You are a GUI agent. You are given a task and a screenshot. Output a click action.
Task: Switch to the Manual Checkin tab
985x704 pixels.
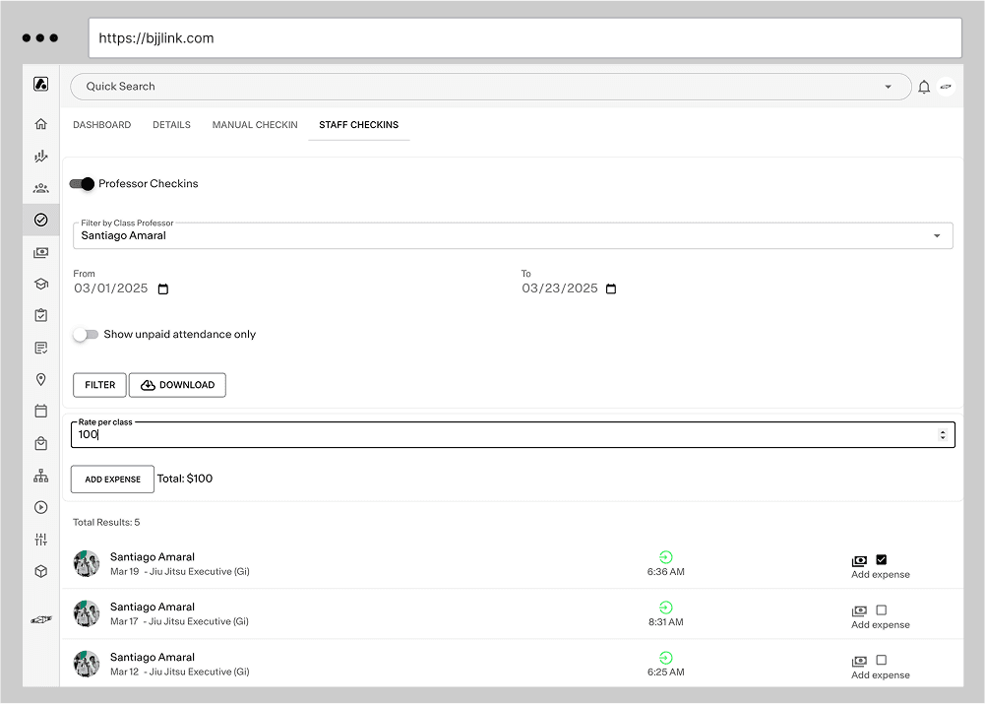point(254,125)
